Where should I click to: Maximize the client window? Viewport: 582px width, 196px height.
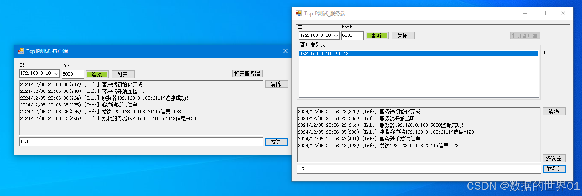pyautogui.click(x=266, y=51)
